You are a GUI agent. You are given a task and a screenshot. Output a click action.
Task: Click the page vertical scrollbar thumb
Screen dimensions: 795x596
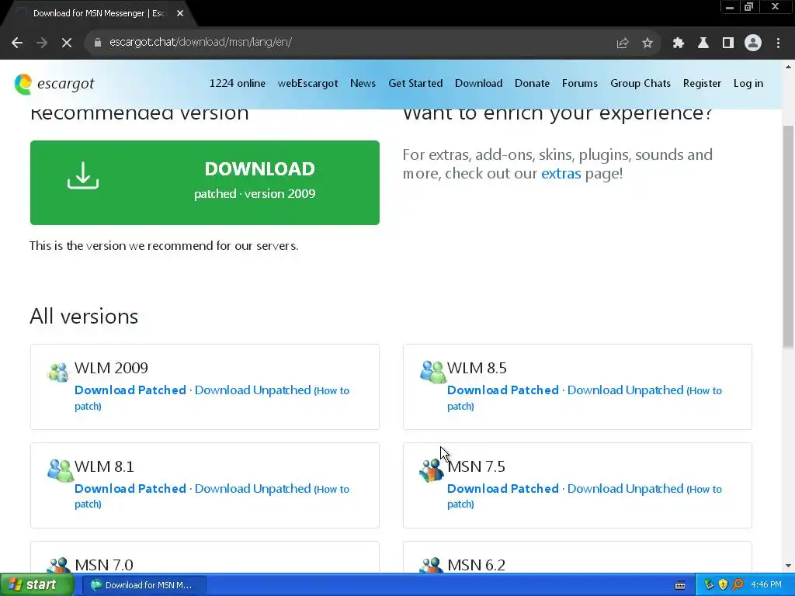[788, 237]
